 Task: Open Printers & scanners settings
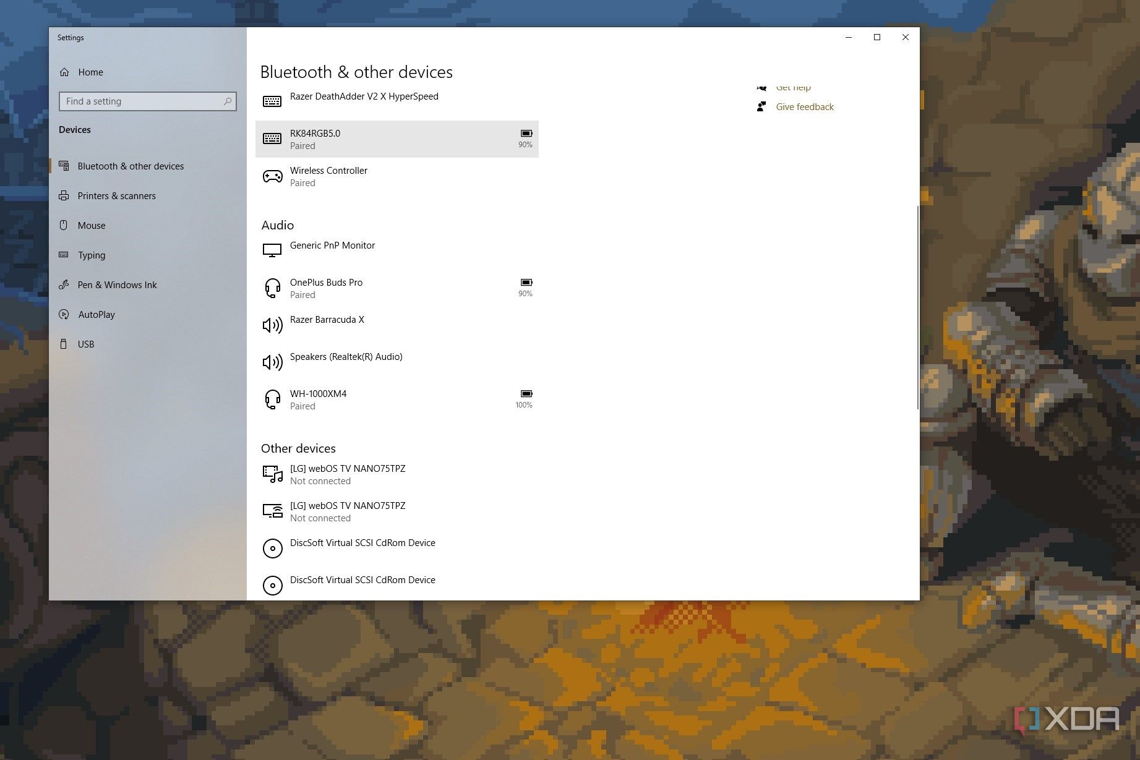[148, 196]
